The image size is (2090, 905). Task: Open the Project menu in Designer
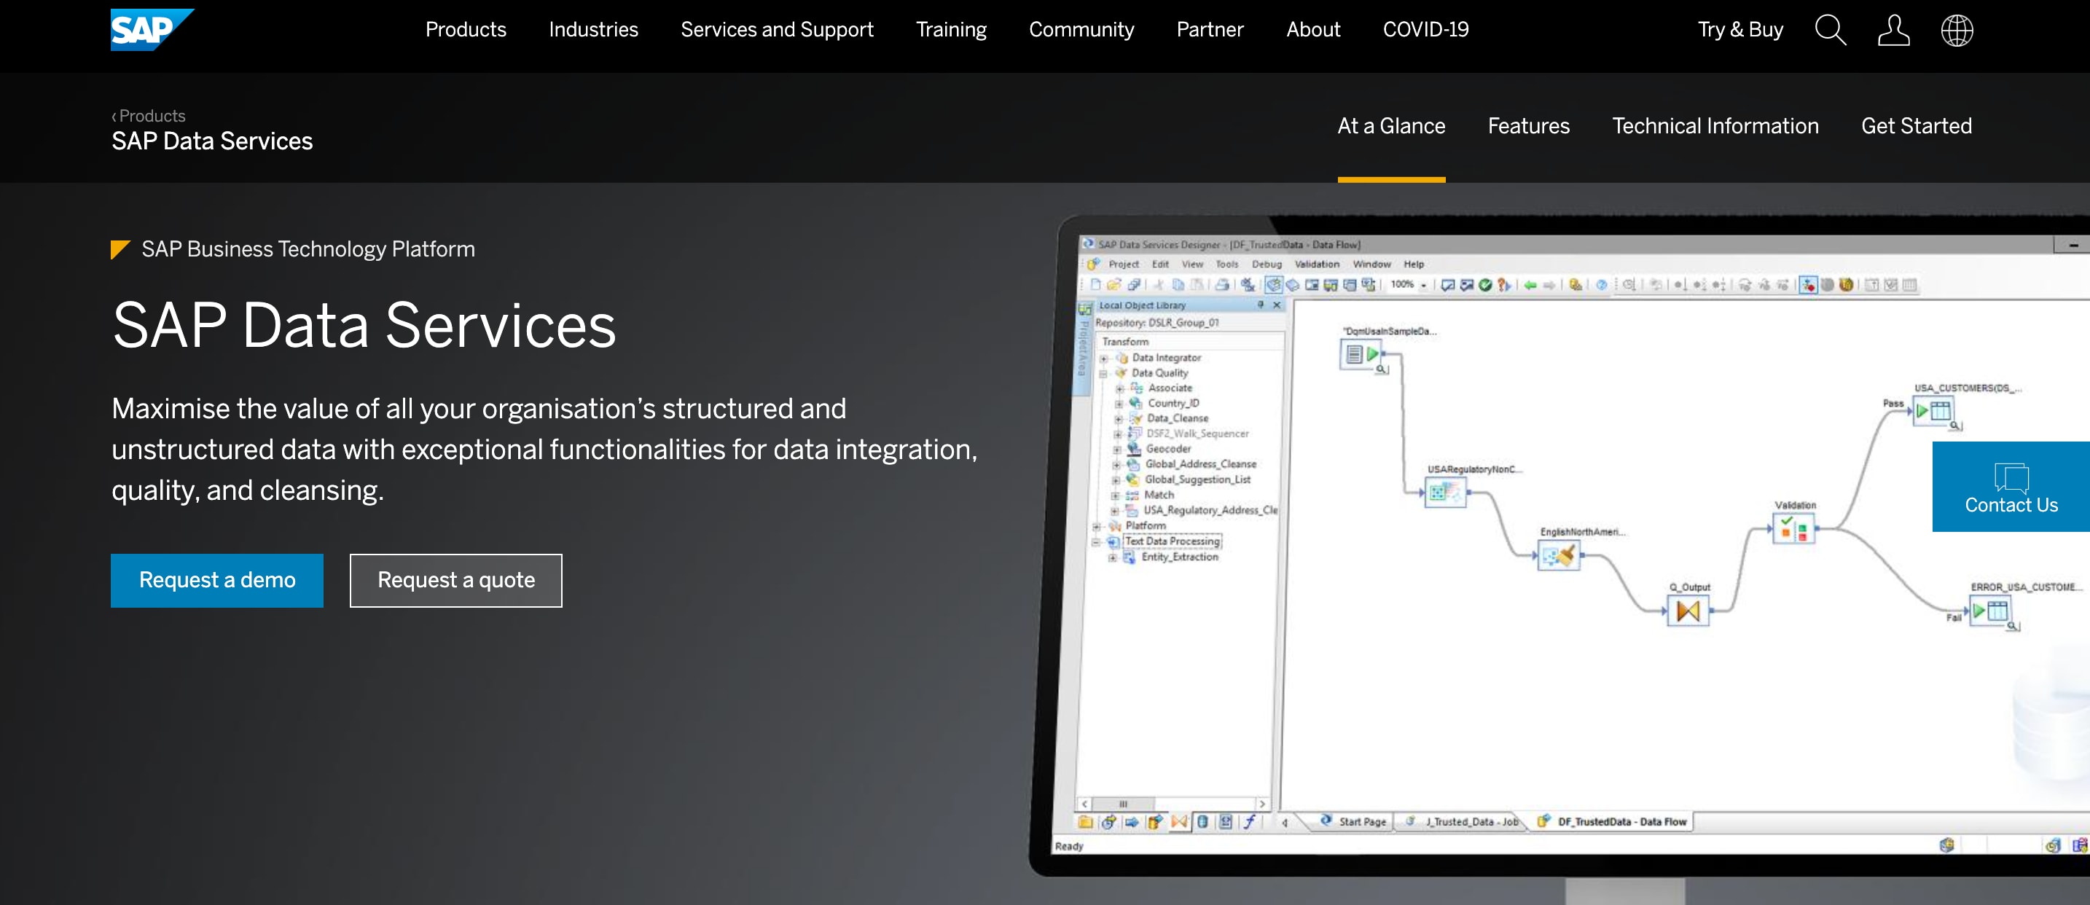[1124, 265]
